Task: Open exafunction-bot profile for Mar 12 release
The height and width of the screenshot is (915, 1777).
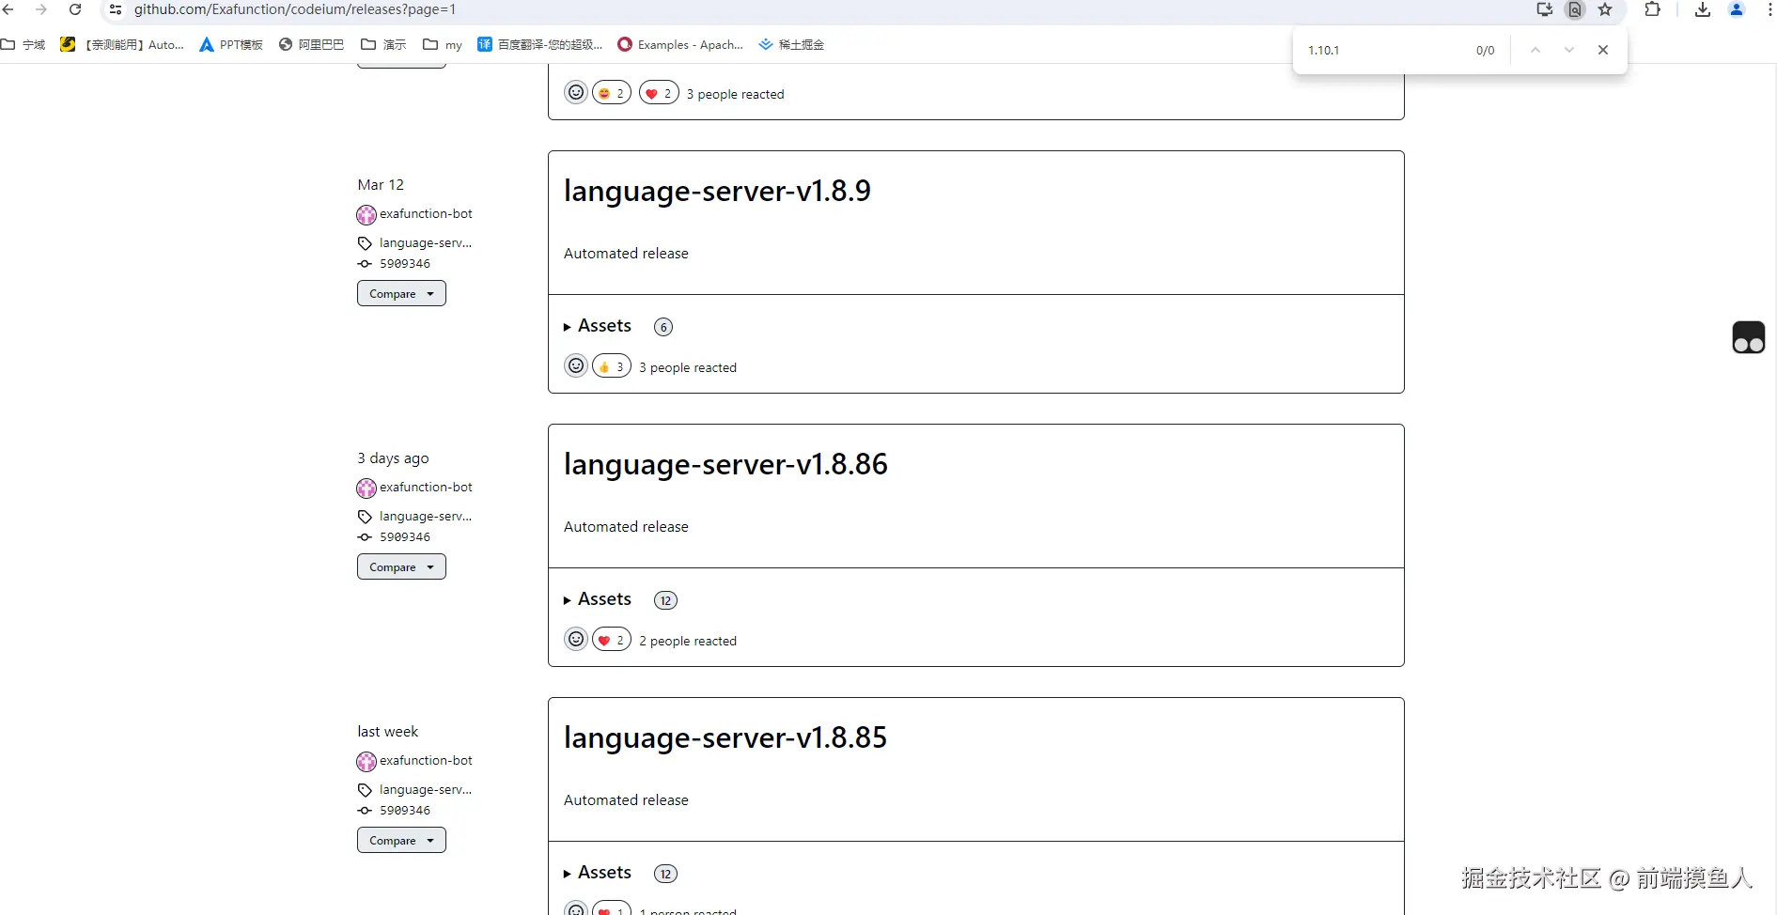Action: 425,213
